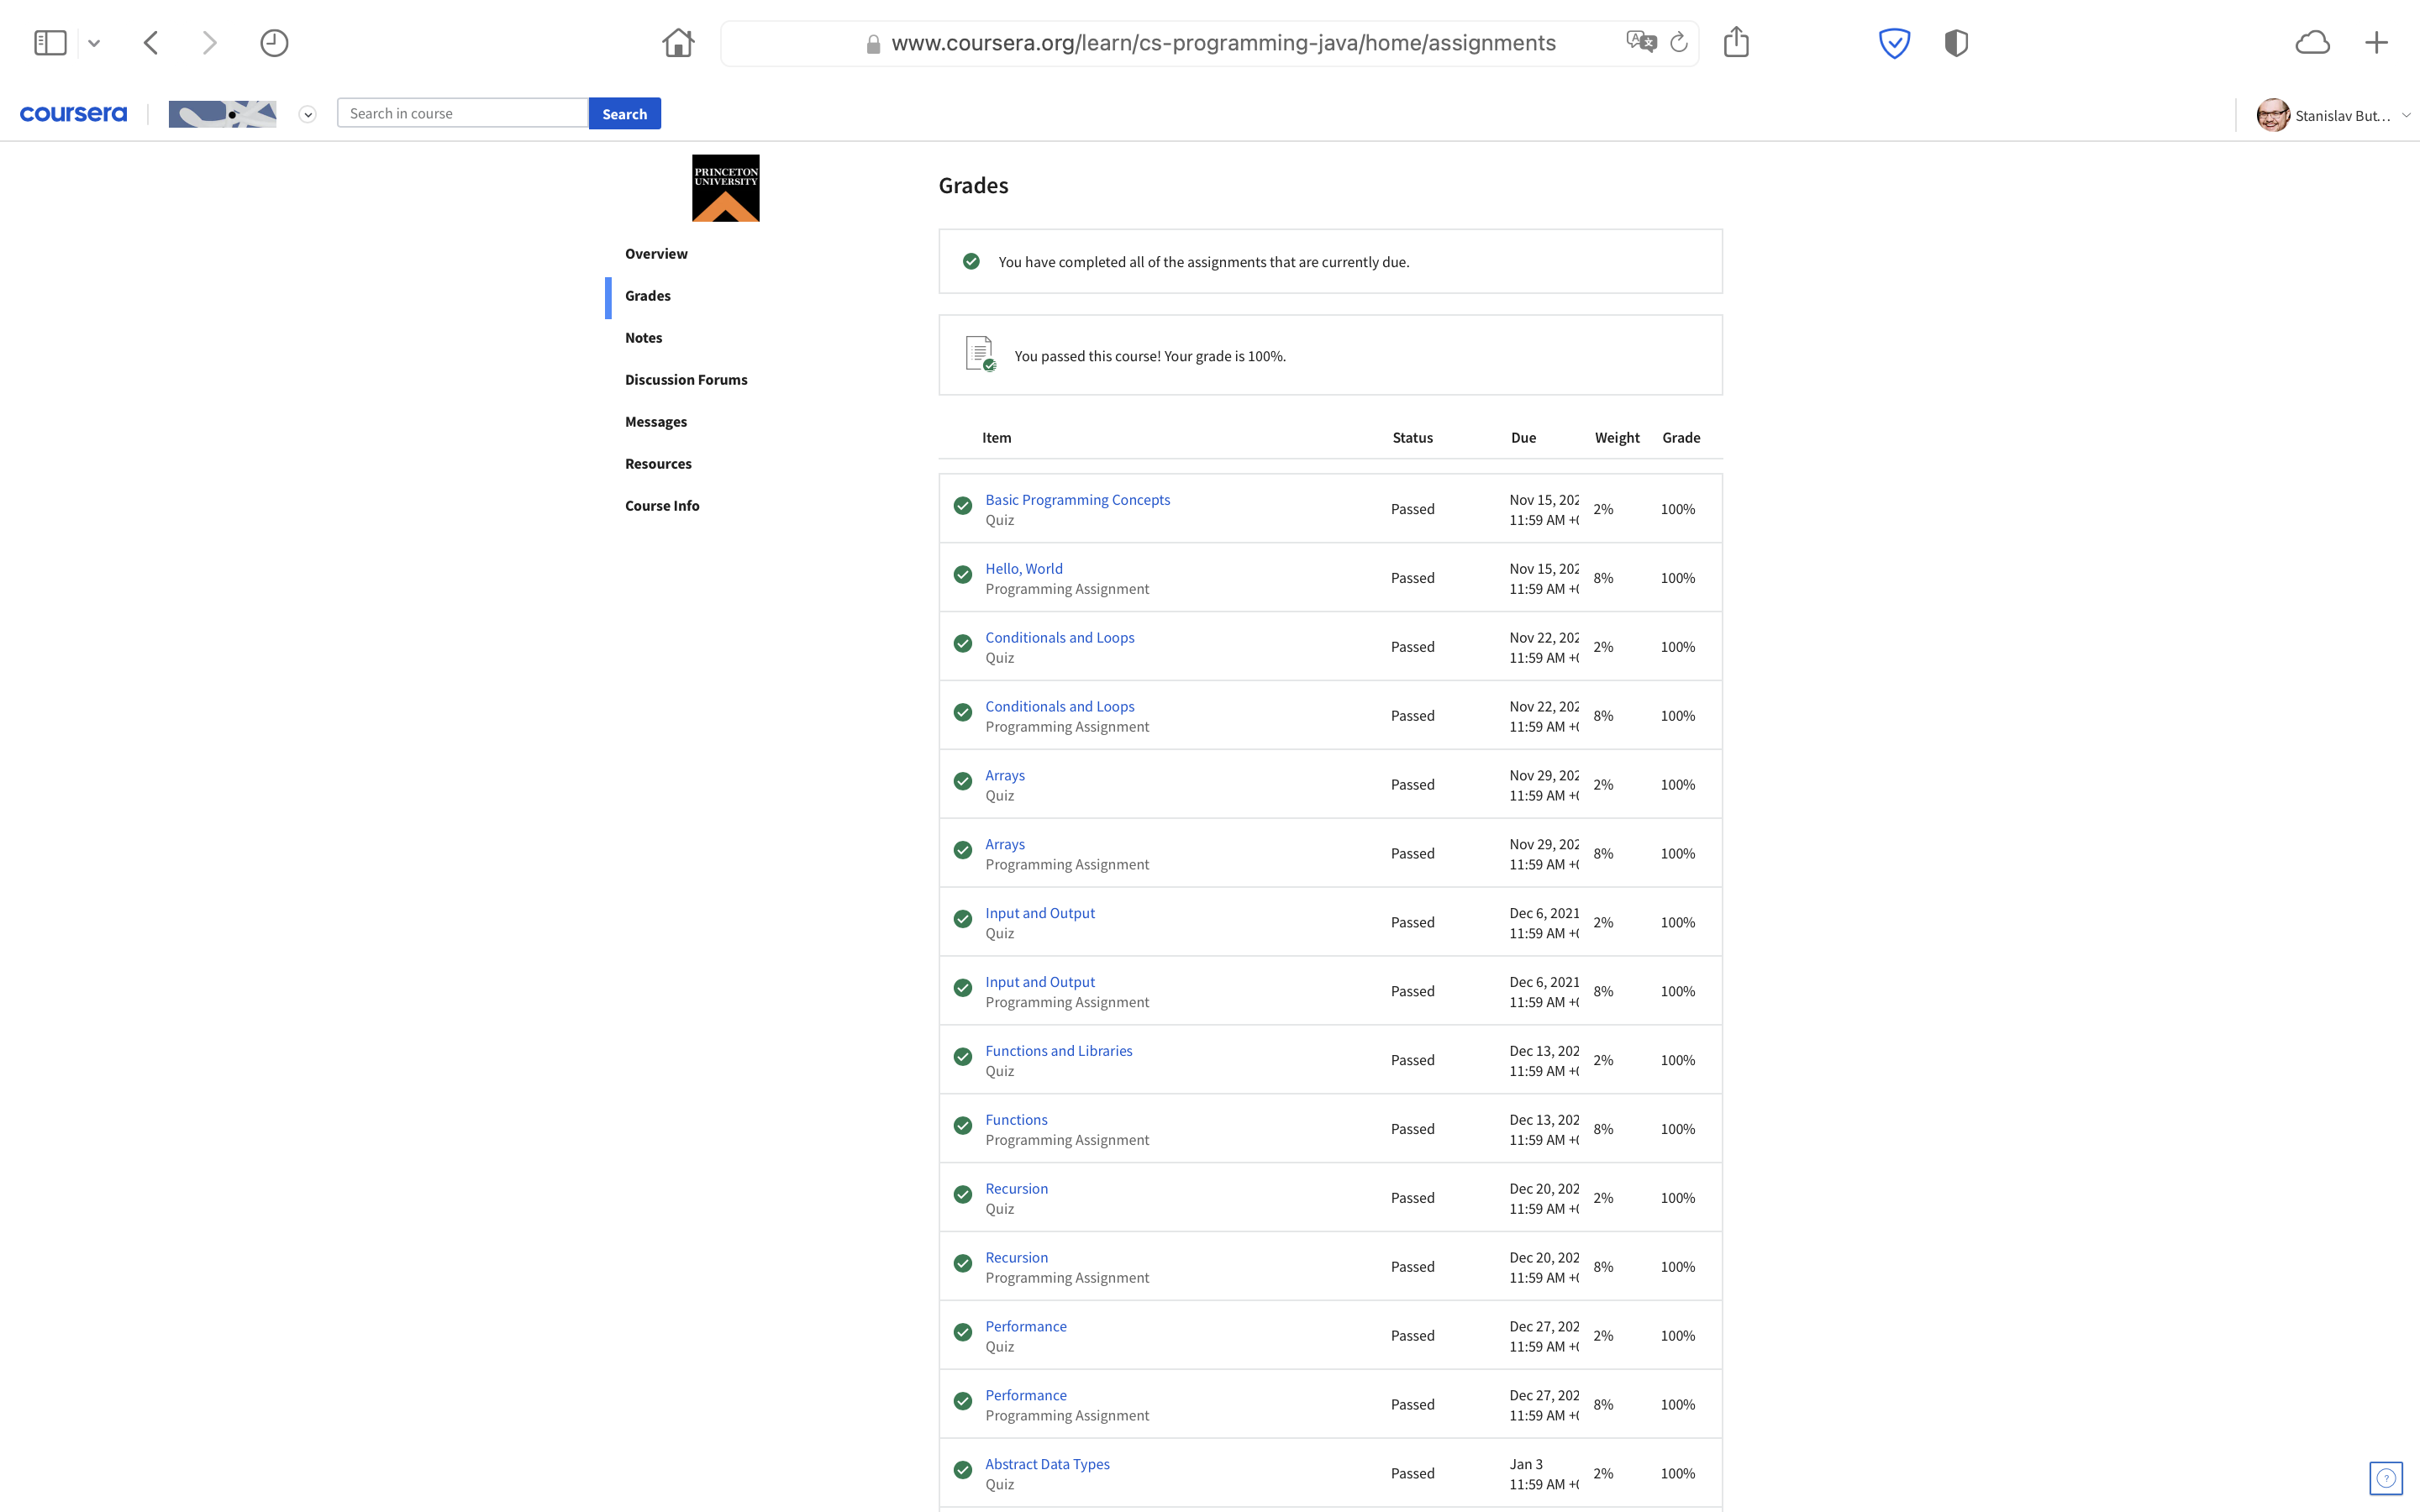Click the Safari sidebar toggle icon
The width and height of the screenshot is (2420, 1512).
(50, 43)
